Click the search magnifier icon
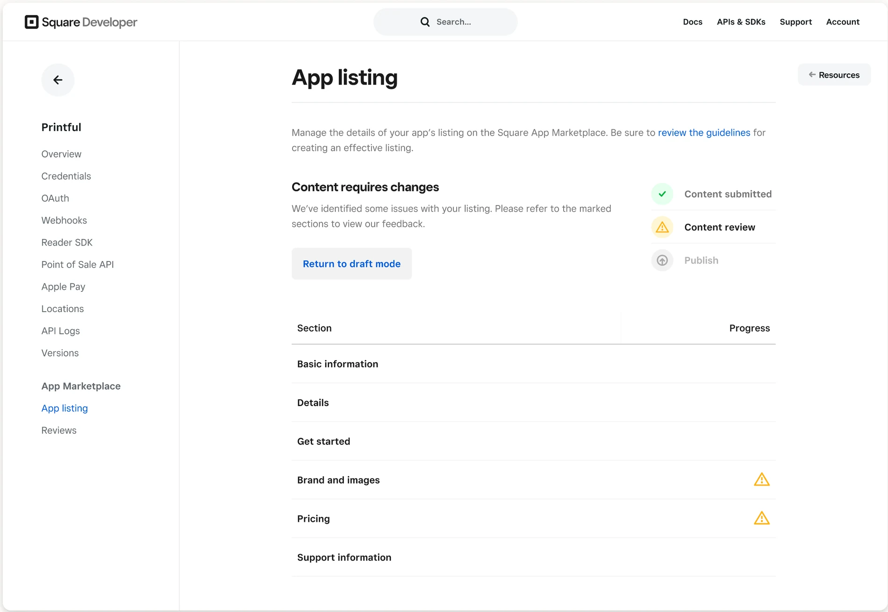888x612 pixels. point(425,22)
